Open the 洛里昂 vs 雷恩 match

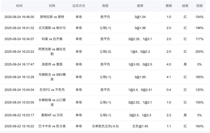[x=52, y=64]
